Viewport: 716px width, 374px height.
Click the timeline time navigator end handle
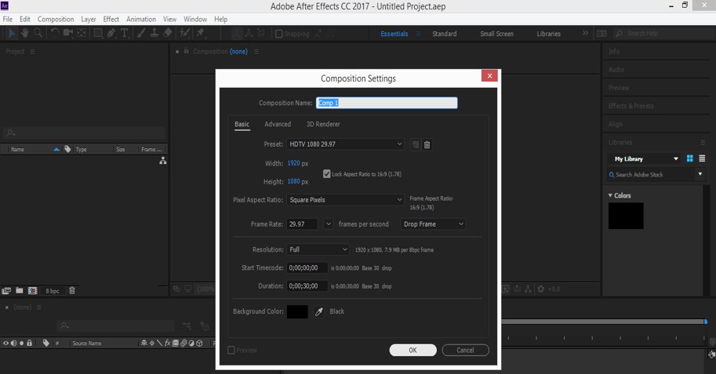pyautogui.click(x=706, y=321)
